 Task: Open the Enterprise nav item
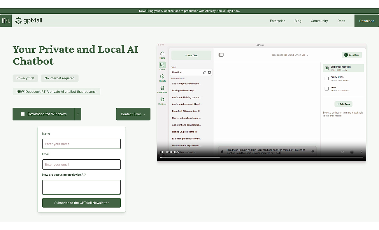[x=278, y=21]
